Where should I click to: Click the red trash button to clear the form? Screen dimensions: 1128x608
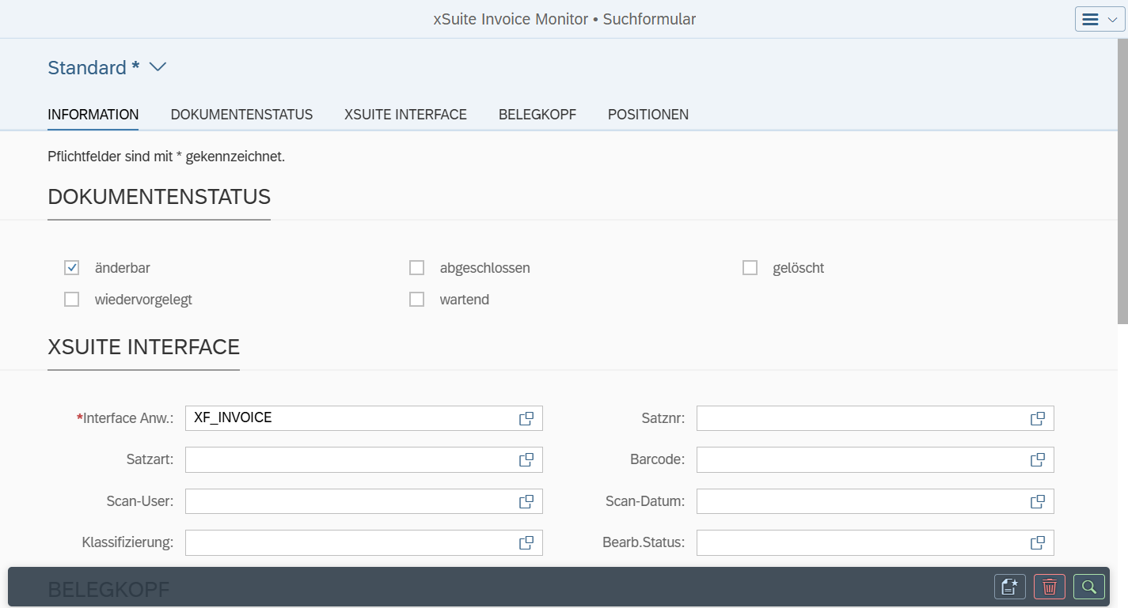pyautogui.click(x=1049, y=587)
